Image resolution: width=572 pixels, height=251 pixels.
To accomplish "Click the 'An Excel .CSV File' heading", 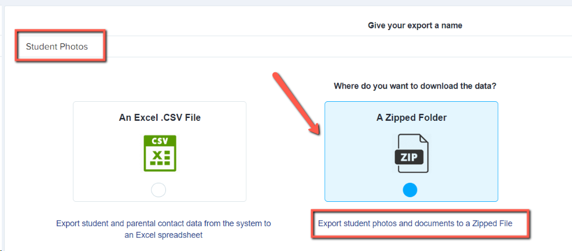I will tap(160, 118).
